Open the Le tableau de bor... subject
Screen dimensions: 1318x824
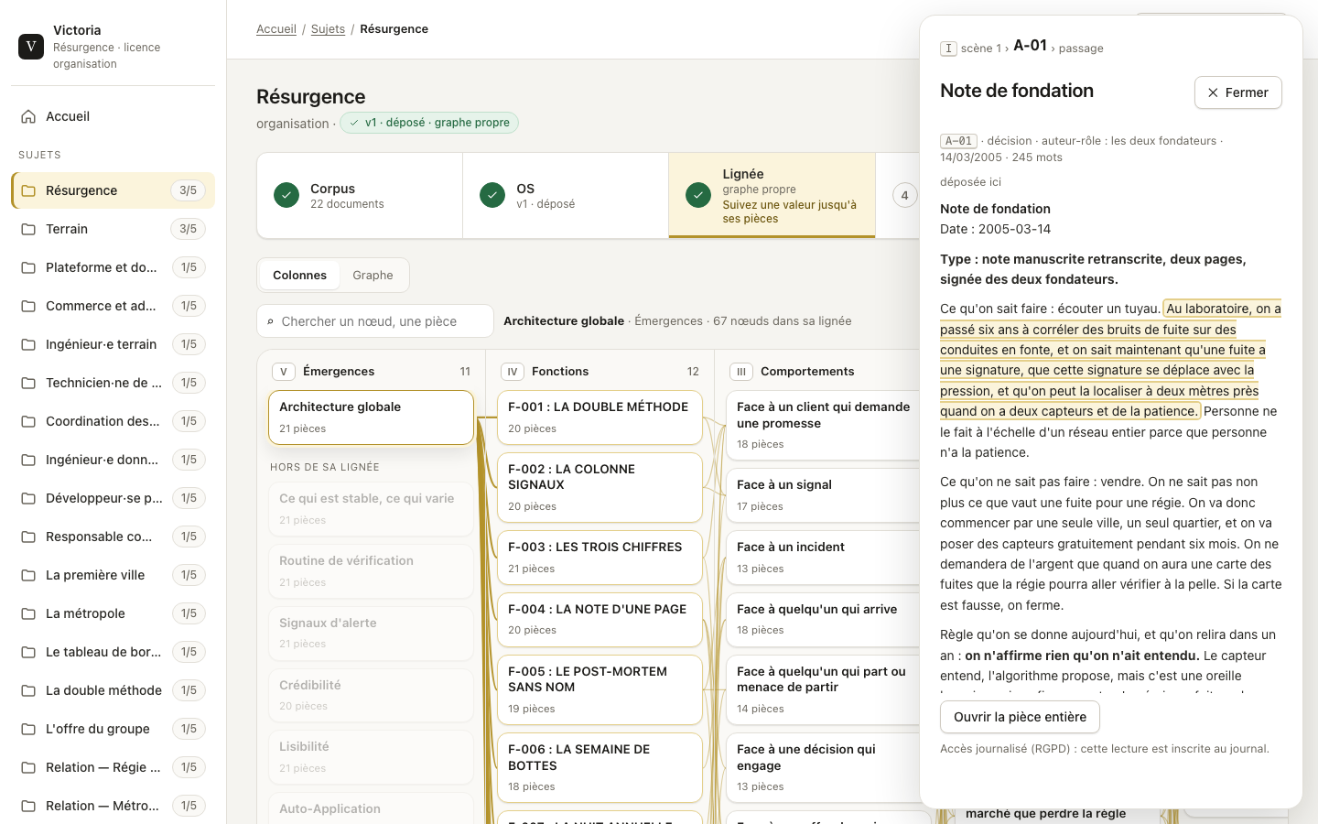point(113,652)
